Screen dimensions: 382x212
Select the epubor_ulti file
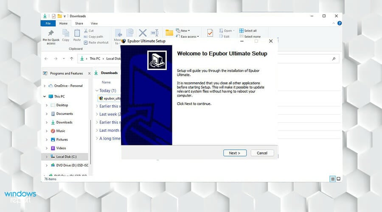pyautogui.click(x=110, y=98)
